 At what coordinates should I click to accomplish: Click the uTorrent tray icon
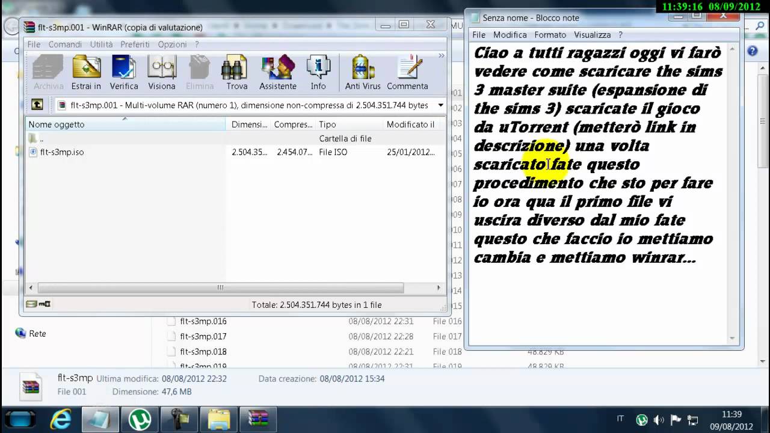click(642, 420)
